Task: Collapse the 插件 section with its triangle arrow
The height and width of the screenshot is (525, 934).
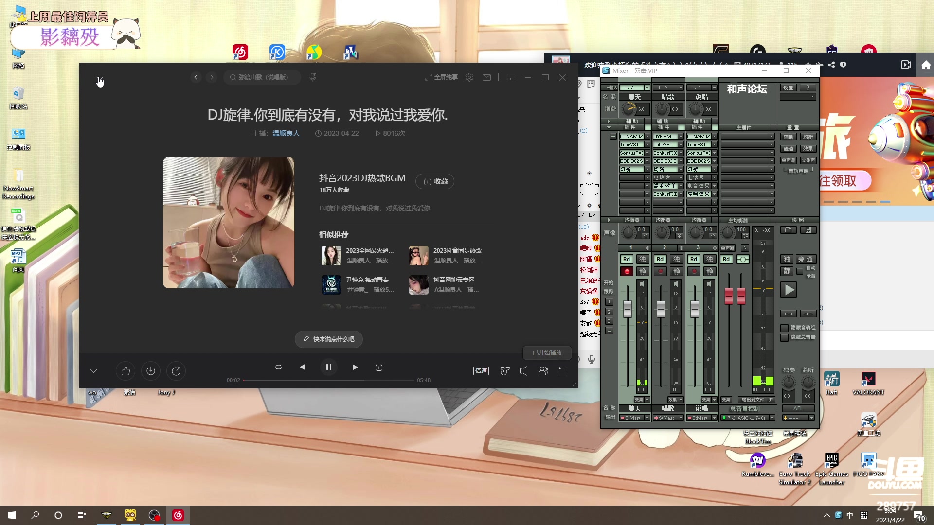Action: tap(609, 127)
